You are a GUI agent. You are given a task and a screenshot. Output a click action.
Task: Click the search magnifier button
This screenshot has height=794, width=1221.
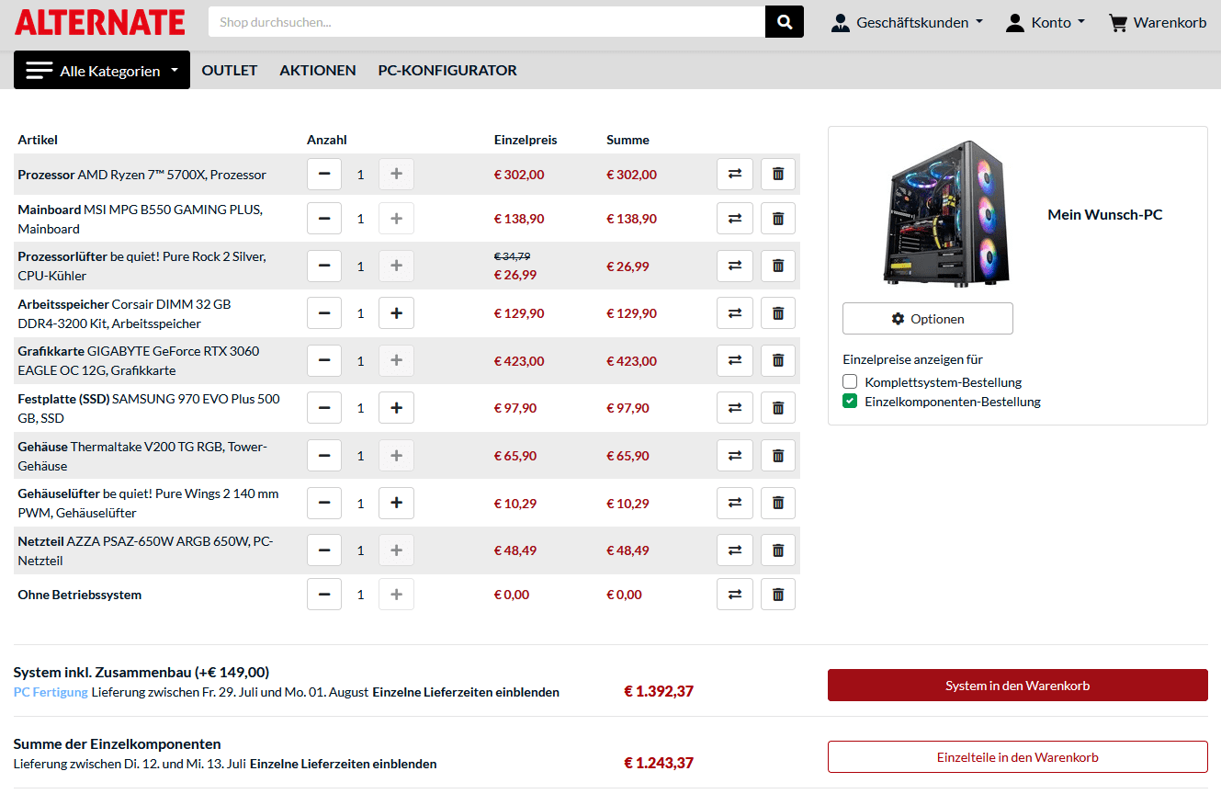(x=785, y=22)
